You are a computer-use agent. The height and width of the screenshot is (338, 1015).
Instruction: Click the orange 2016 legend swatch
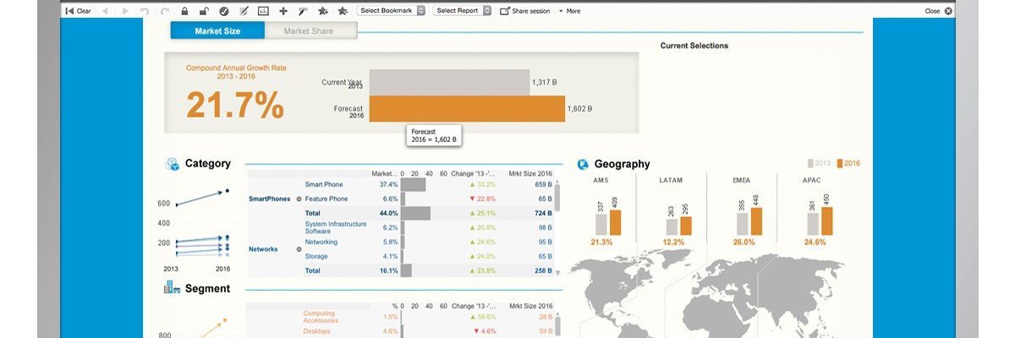pyautogui.click(x=839, y=163)
